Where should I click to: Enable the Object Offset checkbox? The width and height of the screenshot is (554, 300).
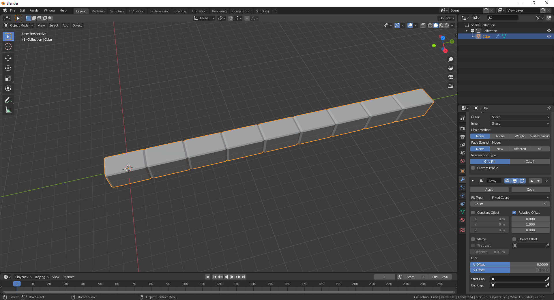click(514, 239)
